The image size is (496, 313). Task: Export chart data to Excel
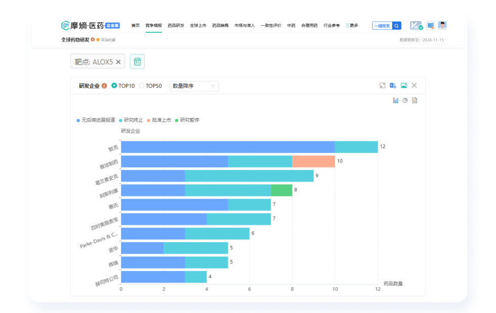[x=393, y=85]
